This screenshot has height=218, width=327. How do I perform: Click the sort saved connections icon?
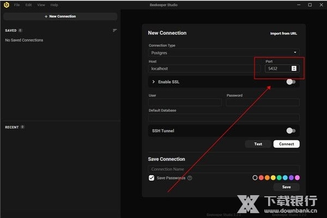[114, 30]
